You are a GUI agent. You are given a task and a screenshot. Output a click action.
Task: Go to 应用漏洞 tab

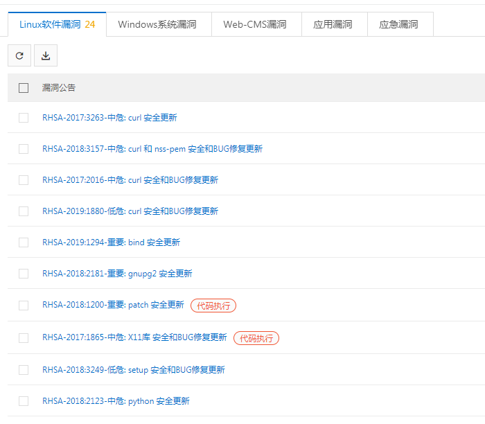point(333,24)
